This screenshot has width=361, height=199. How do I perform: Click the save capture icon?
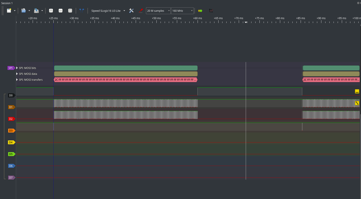(36, 11)
